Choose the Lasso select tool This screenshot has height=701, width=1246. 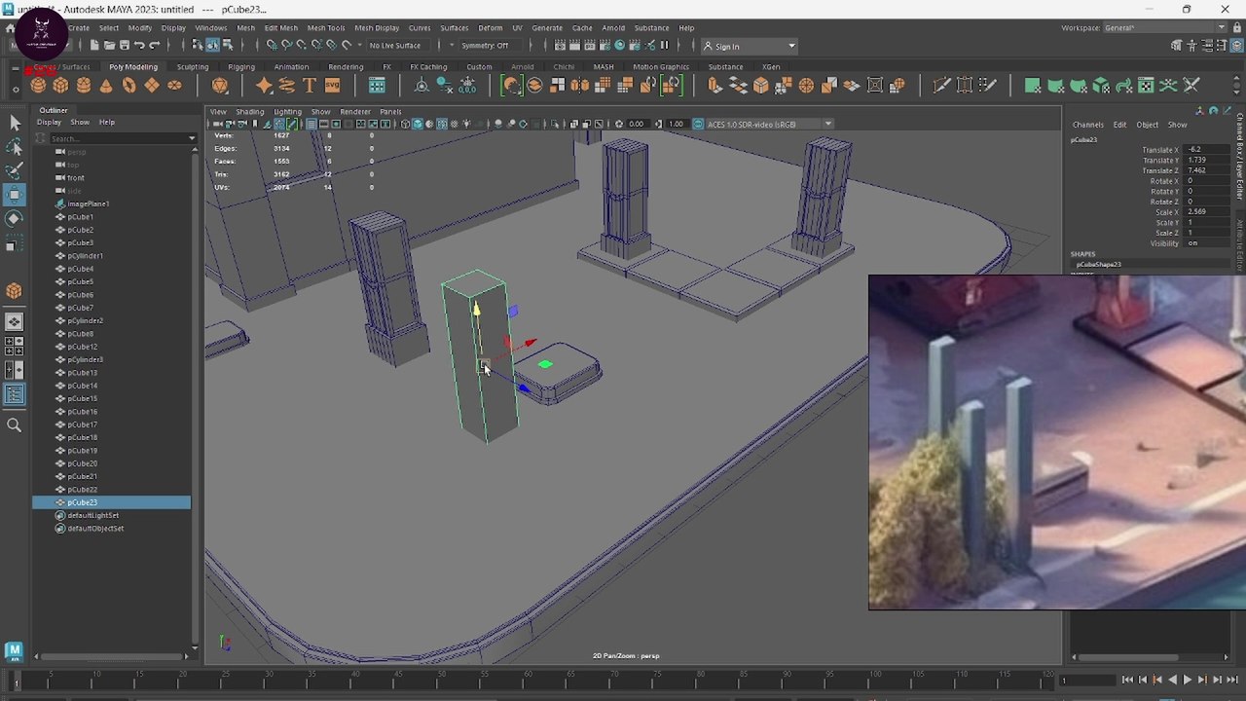[14, 147]
